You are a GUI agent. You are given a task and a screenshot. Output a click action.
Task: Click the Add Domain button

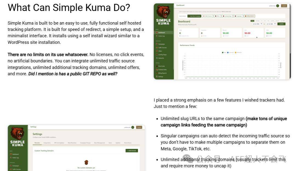click(x=132, y=150)
